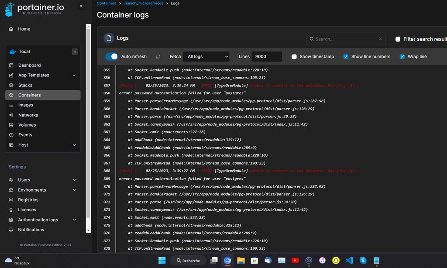Enable the Show timestamp checkbox
Screen dimensions: 447x268
294,57
